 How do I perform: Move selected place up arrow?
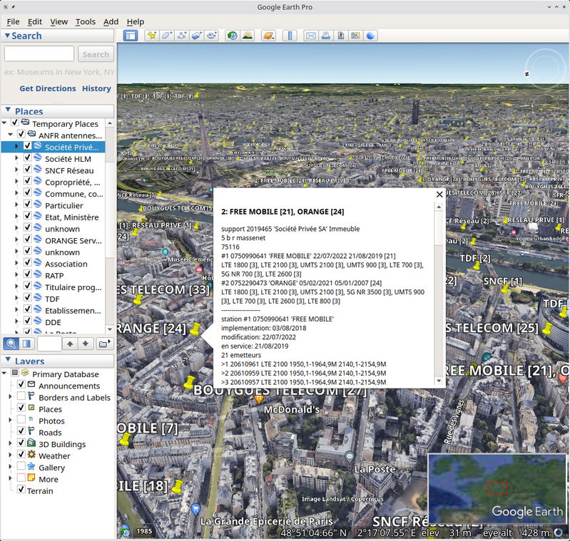[70, 344]
